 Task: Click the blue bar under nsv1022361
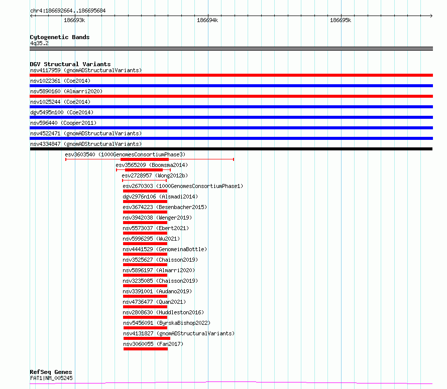[231, 86]
